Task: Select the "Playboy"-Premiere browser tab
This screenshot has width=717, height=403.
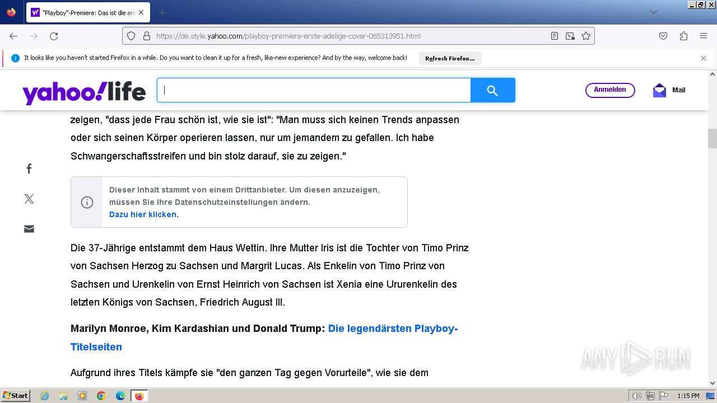Action: pos(87,12)
